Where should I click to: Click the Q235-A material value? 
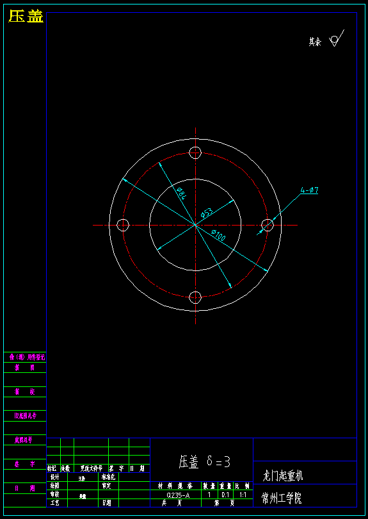point(178,495)
